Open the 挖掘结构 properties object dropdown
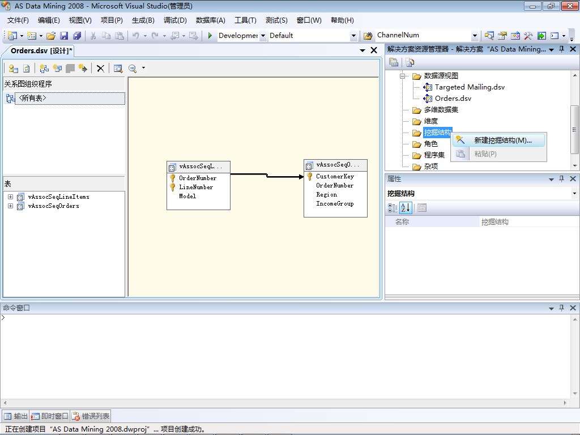 pos(574,193)
